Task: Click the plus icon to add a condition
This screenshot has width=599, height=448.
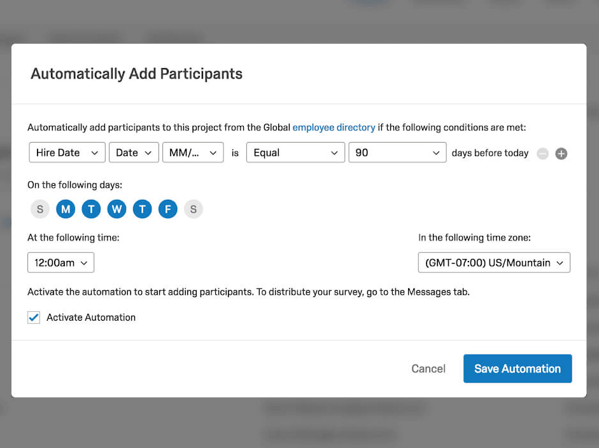Action: point(561,153)
